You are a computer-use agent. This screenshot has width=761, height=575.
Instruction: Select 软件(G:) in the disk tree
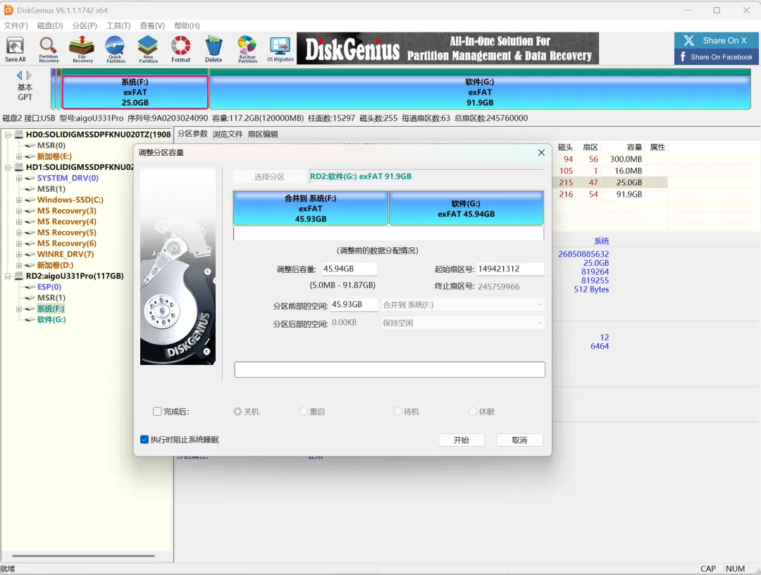(x=51, y=319)
